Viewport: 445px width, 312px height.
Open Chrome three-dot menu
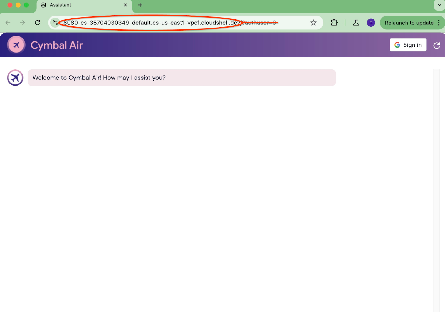(439, 23)
